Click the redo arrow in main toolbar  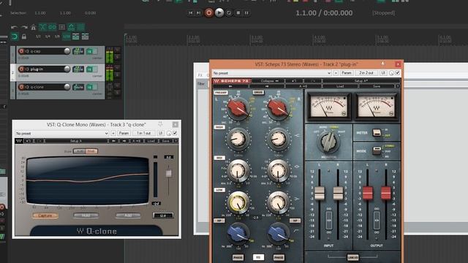pyautogui.click(x=24, y=28)
